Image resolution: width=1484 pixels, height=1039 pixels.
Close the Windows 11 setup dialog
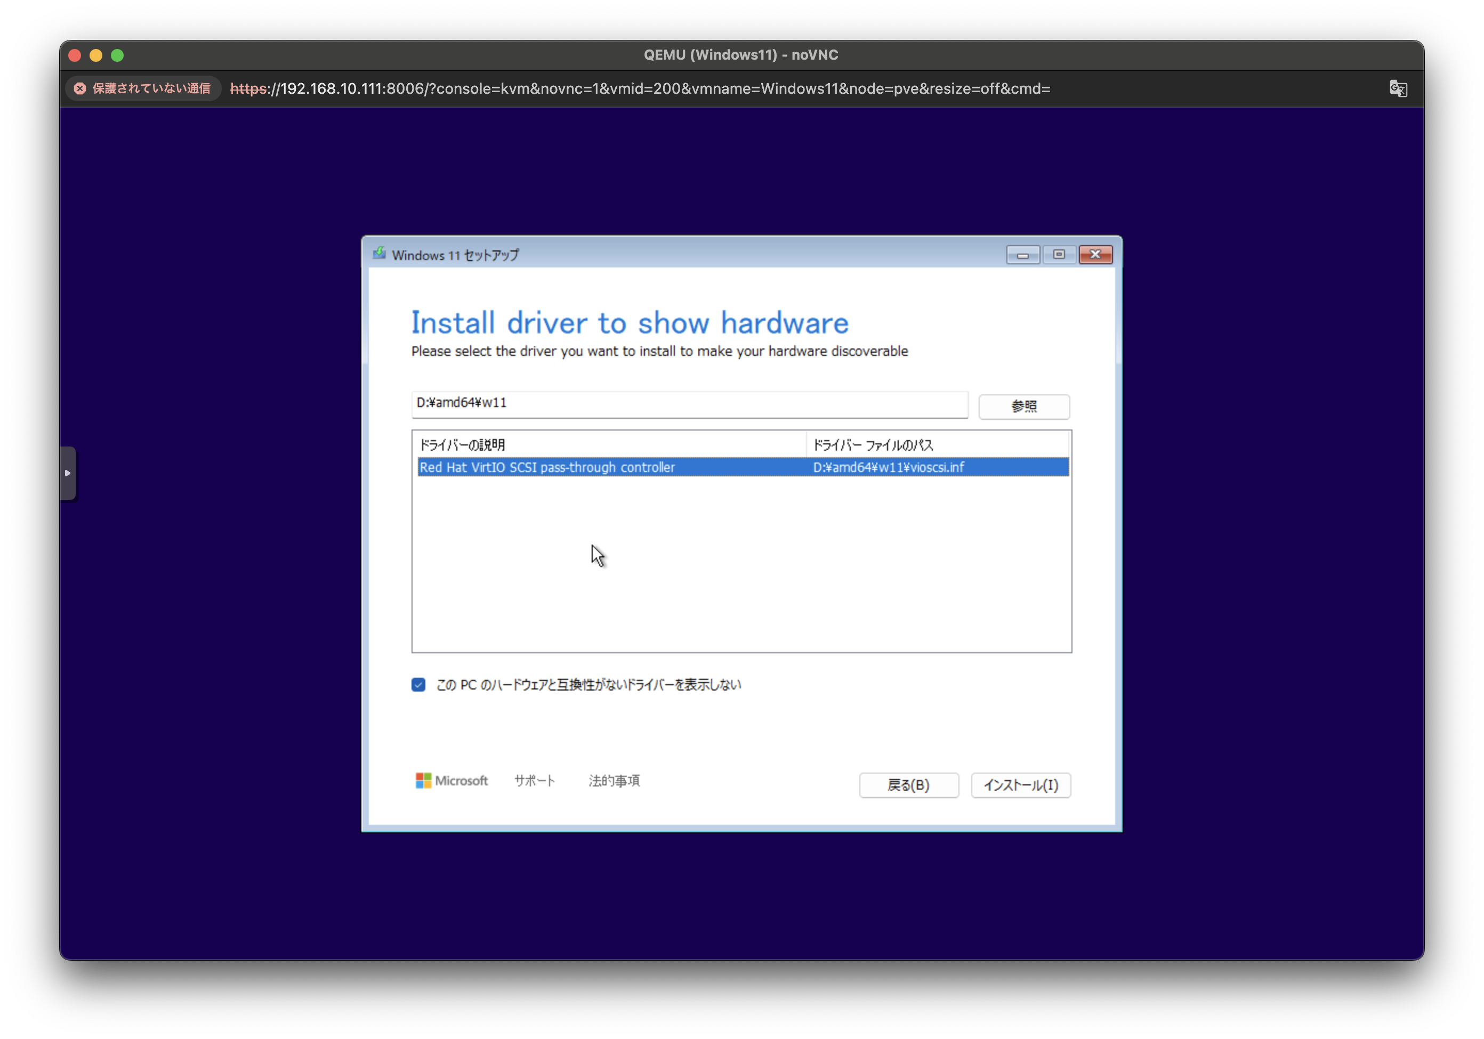[1095, 255]
